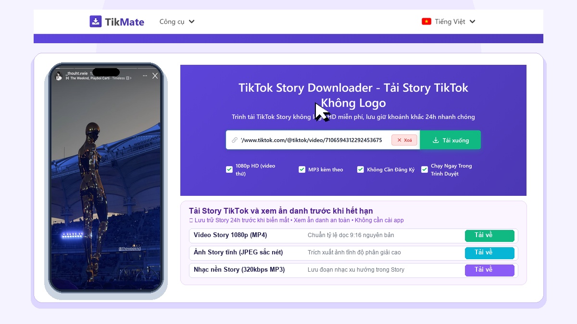Viewport: 577px width, 324px height.
Task: Click the Vietnam flag icon
Action: (x=426, y=22)
